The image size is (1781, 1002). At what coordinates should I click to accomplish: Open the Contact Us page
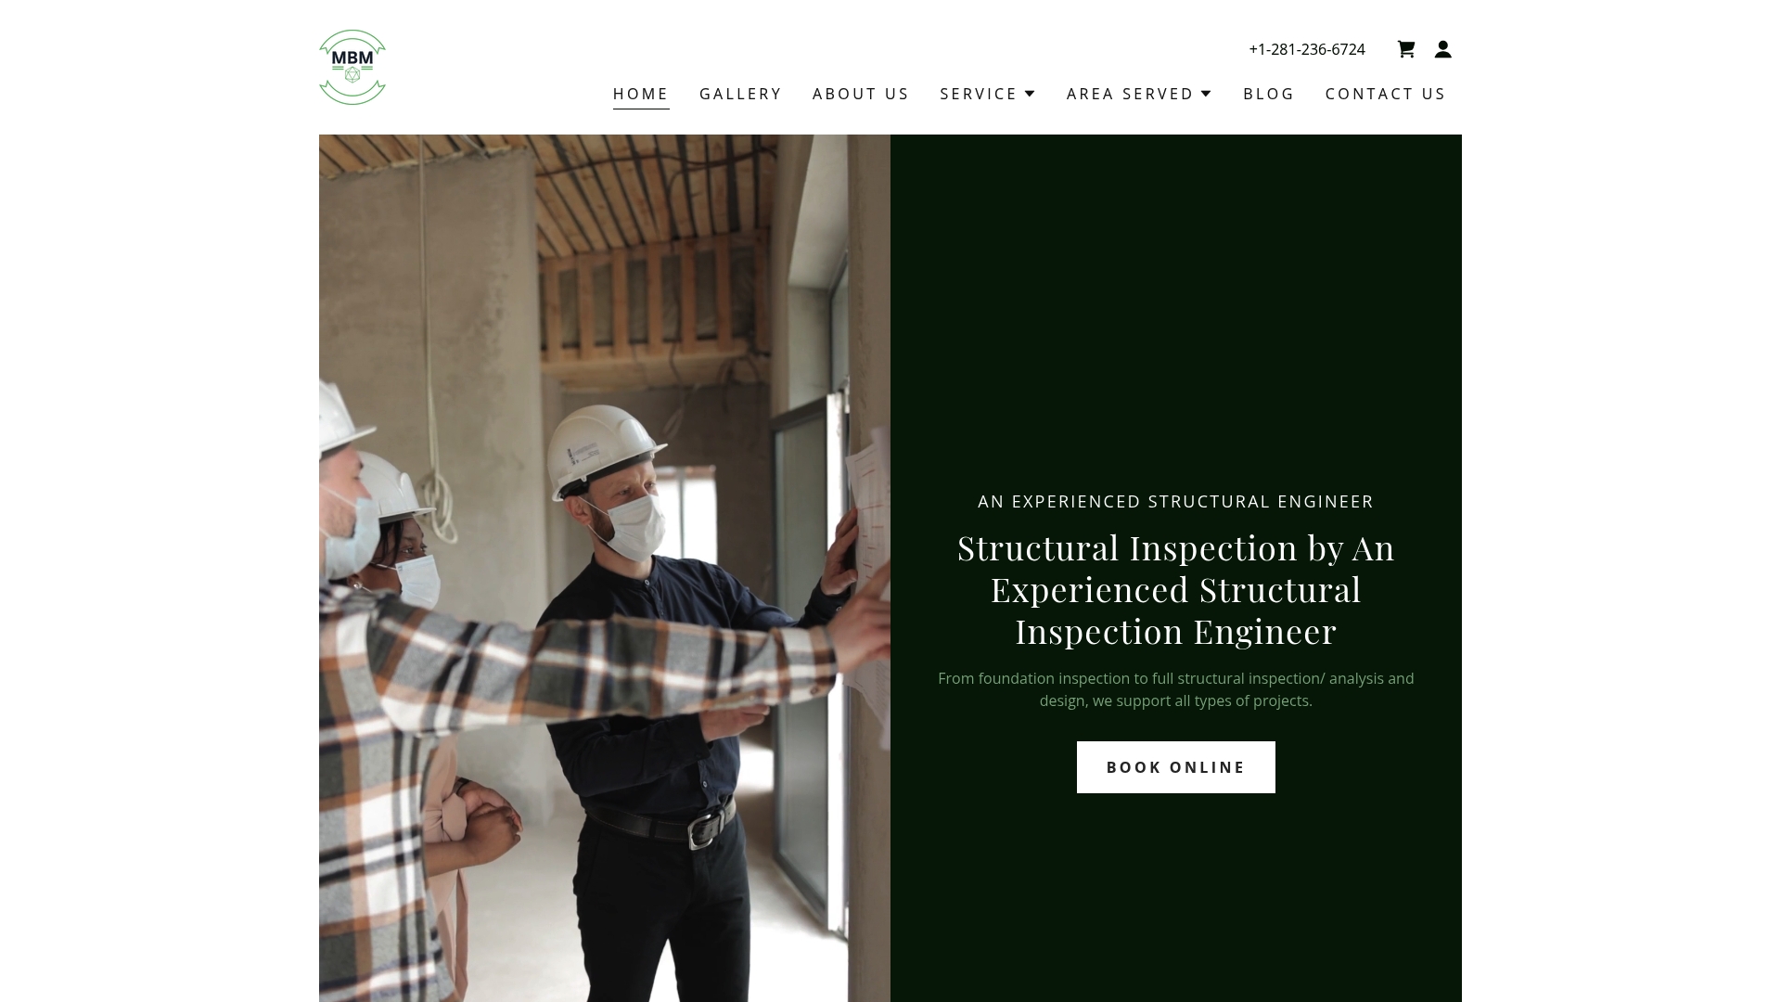[1386, 94]
